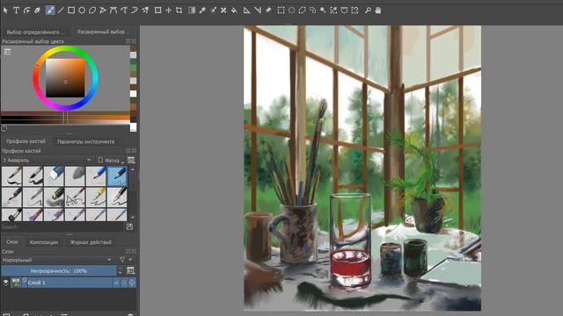Select the Smart Patch tool
The image size is (563, 316).
tap(223, 11)
